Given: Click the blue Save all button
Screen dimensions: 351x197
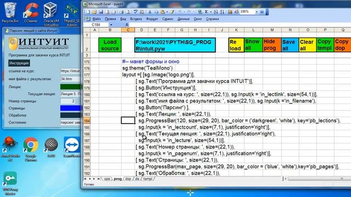Looking at the screenshot, I should [290, 45].
